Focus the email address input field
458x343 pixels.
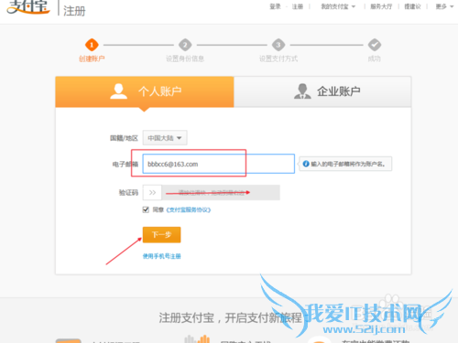[219, 164]
